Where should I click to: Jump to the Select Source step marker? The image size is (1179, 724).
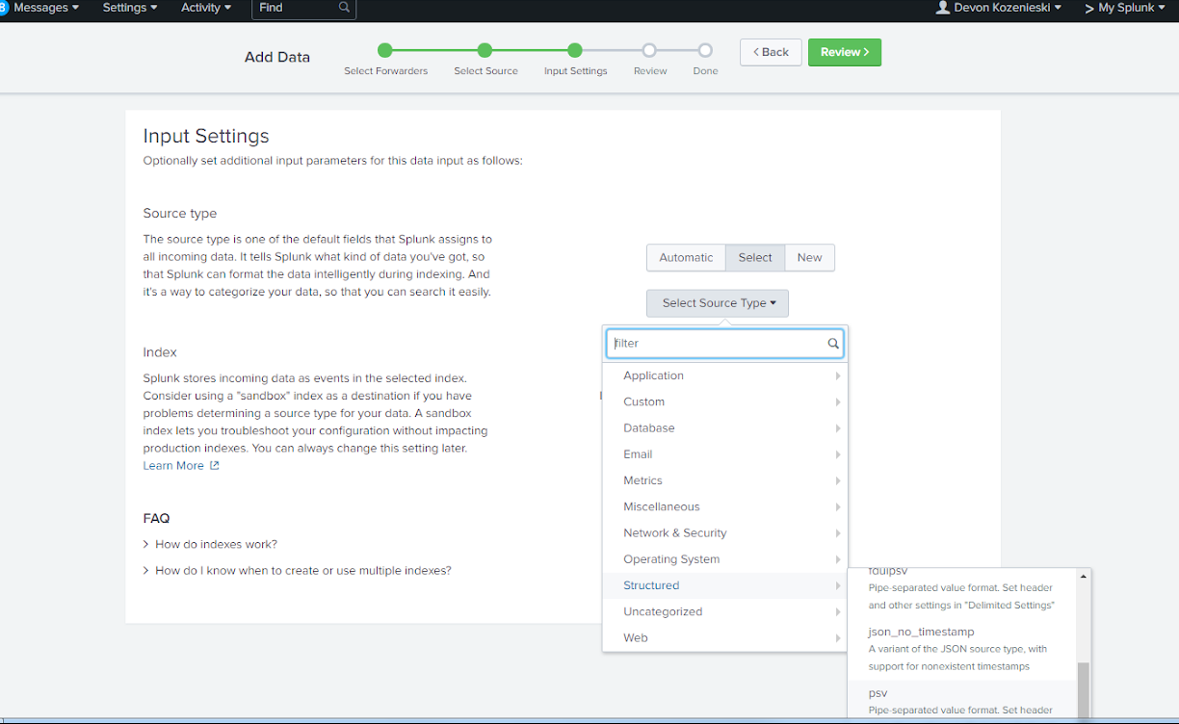point(485,50)
